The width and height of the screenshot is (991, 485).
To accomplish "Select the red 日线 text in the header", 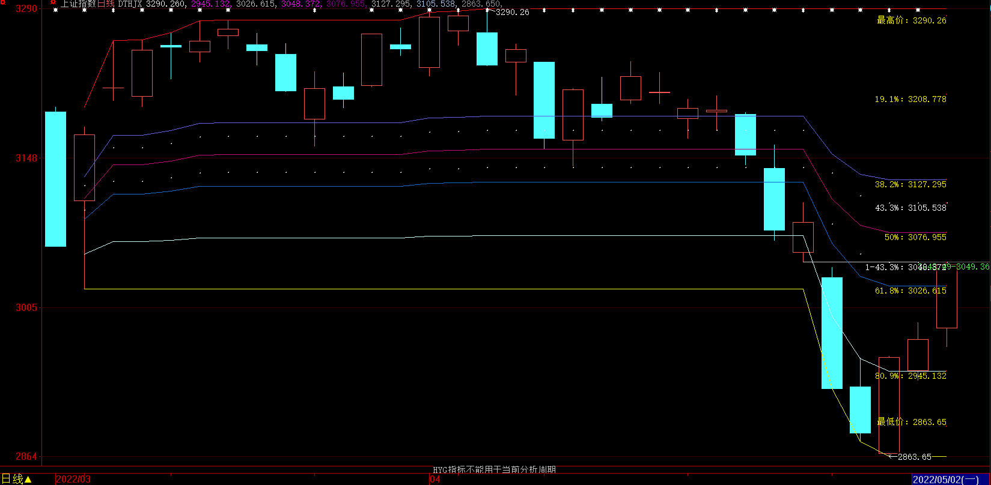I will (106, 4).
